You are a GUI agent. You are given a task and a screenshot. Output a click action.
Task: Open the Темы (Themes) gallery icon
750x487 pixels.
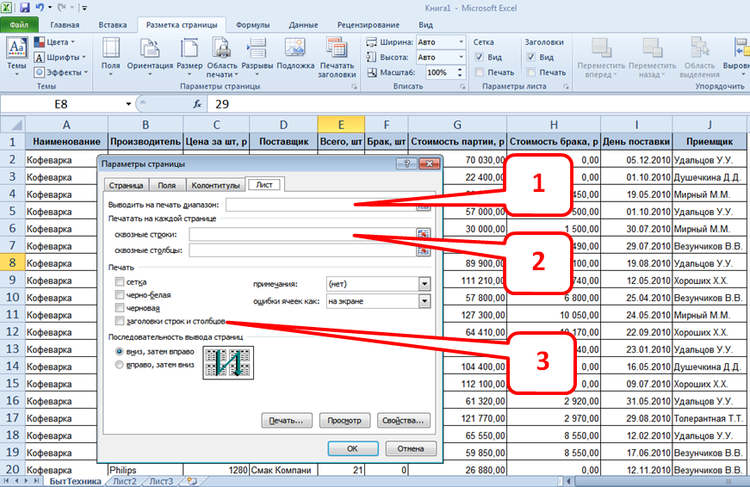16,50
